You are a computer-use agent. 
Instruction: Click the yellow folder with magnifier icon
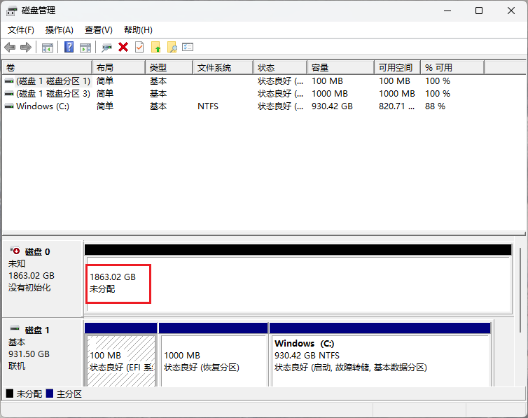point(172,47)
